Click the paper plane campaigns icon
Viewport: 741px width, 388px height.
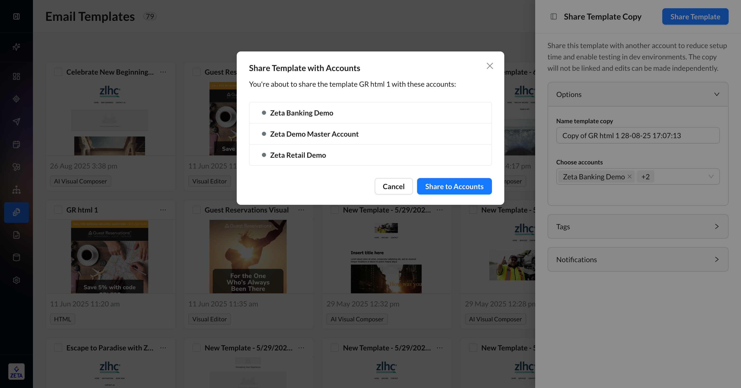[16, 121]
